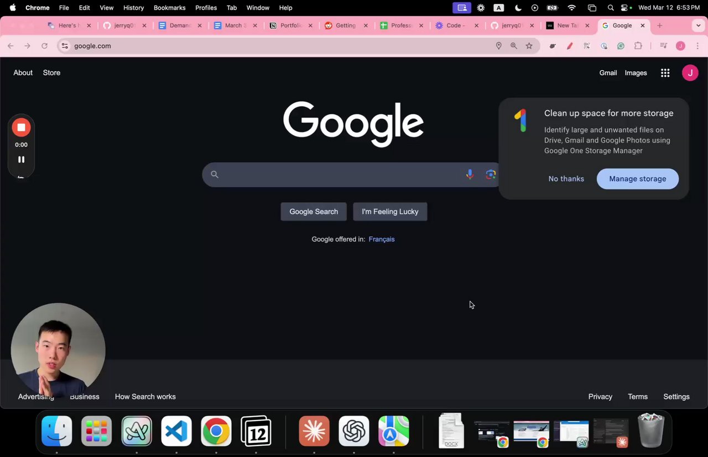
Task: Click the Manage storage button
Action: 637,178
